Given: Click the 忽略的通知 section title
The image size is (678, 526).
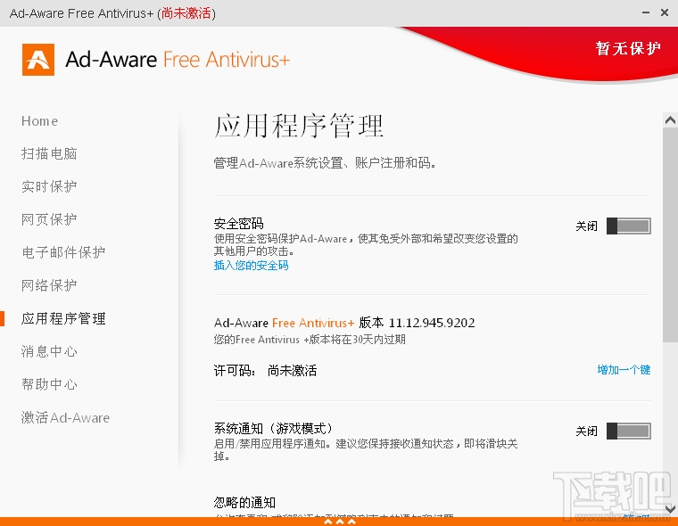Looking at the screenshot, I should (244, 502).
